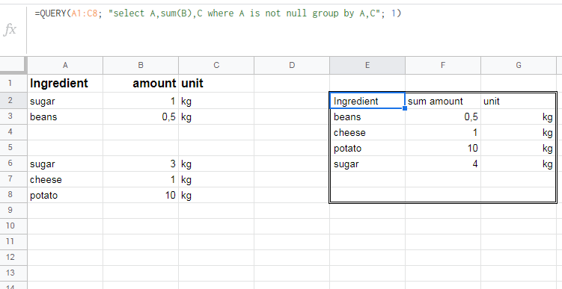Click 'sugar' cell in row 2
The height and width of the screenshot is (289, 562).
click(65, 101)
